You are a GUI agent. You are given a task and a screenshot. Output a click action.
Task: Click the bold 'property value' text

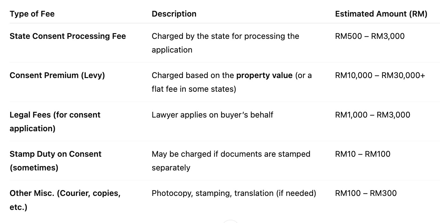click(264, 76)
